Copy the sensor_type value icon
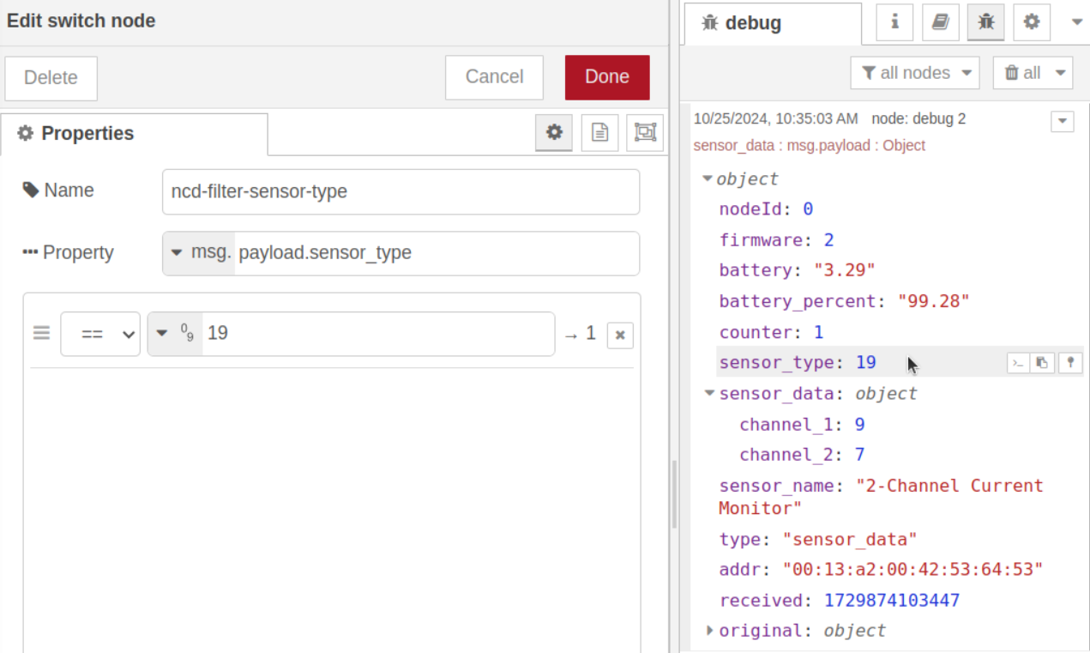Viewport: 1090px width, 653px height. pos(1042,363)
